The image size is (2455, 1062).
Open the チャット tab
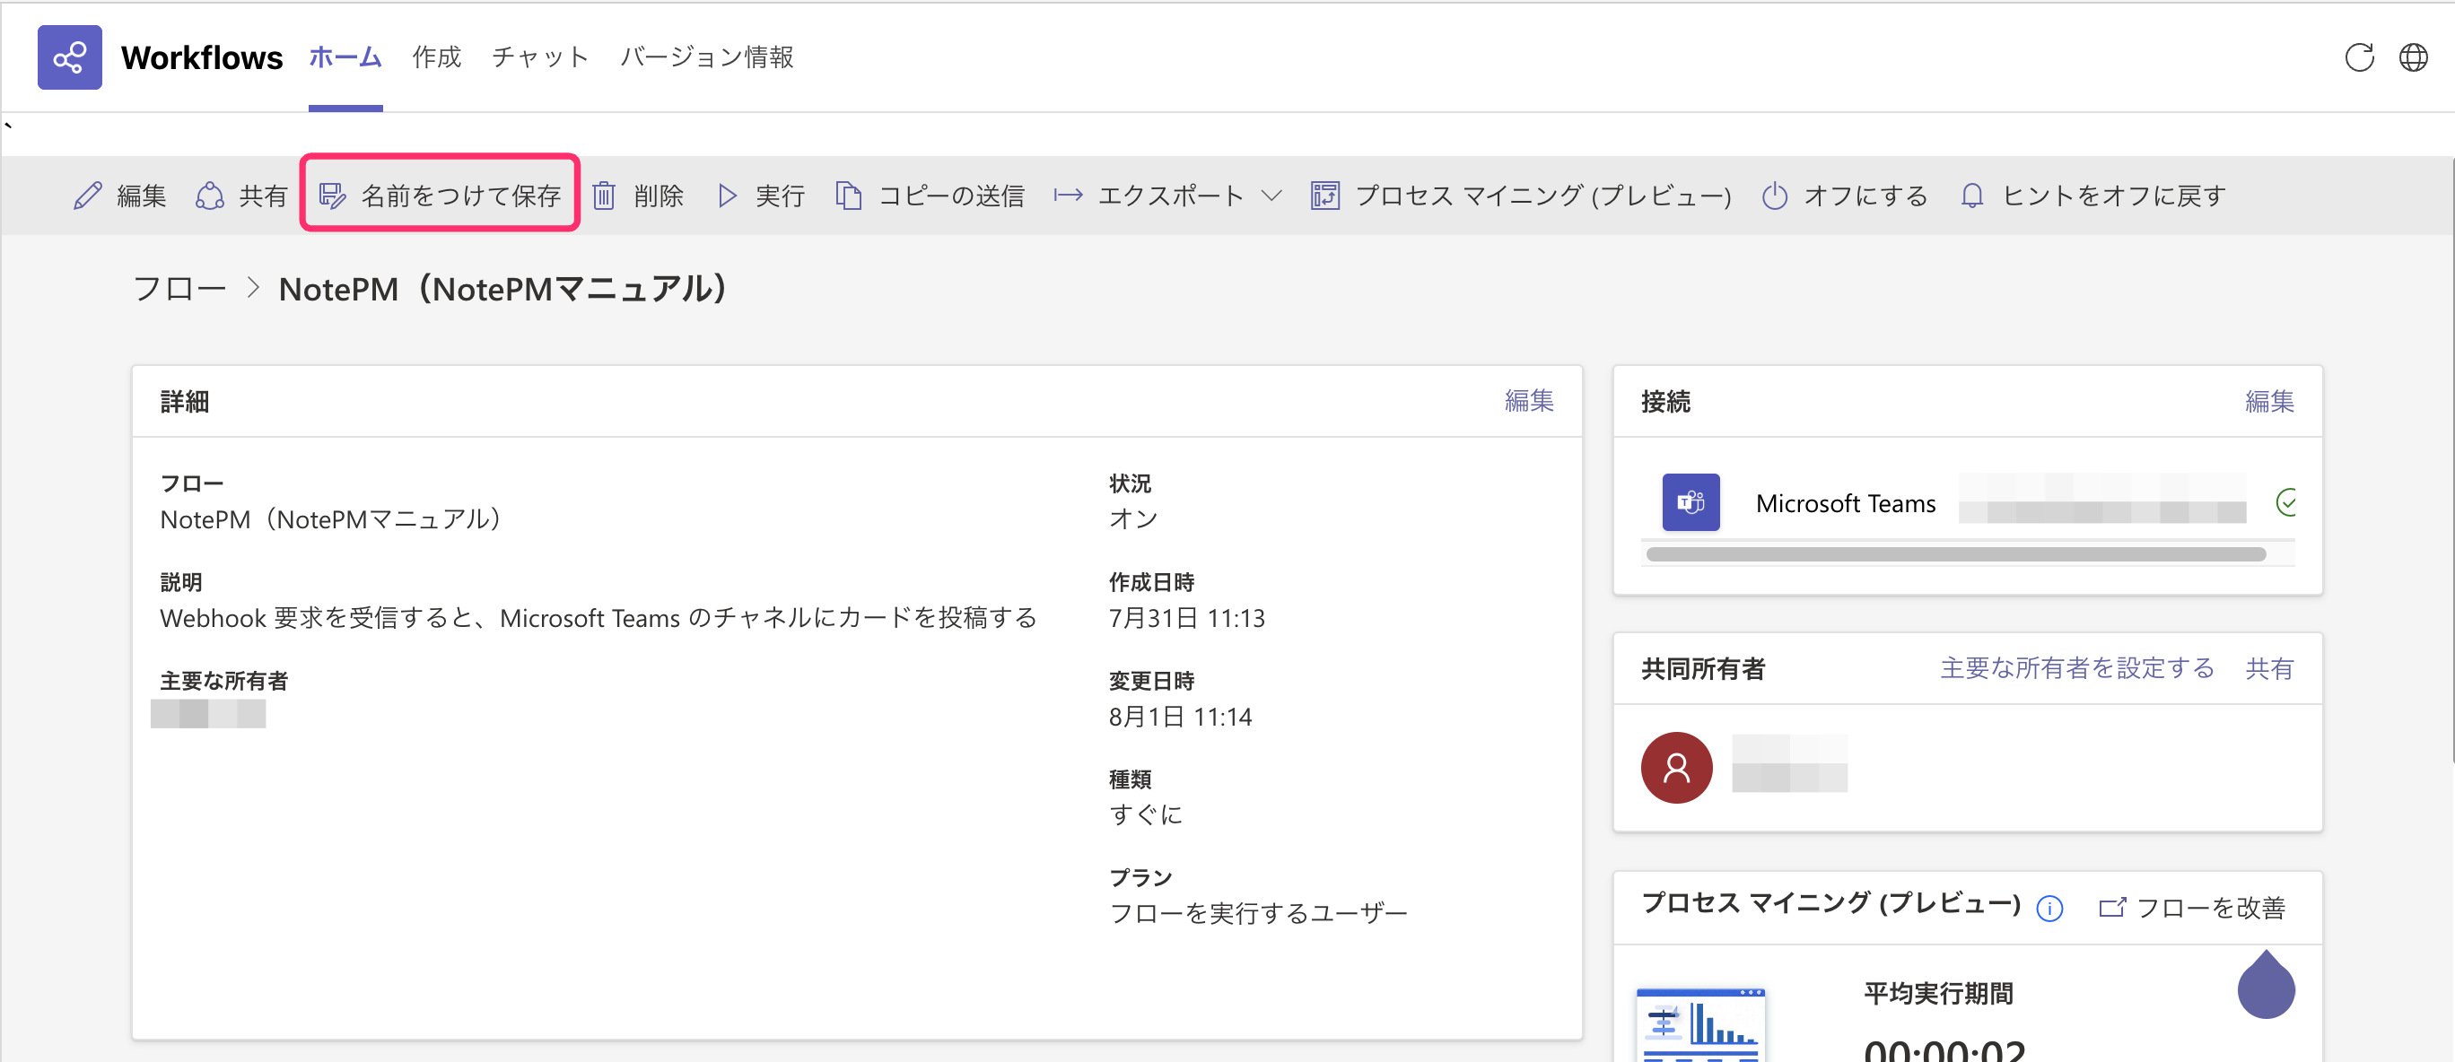coord(539,57)
